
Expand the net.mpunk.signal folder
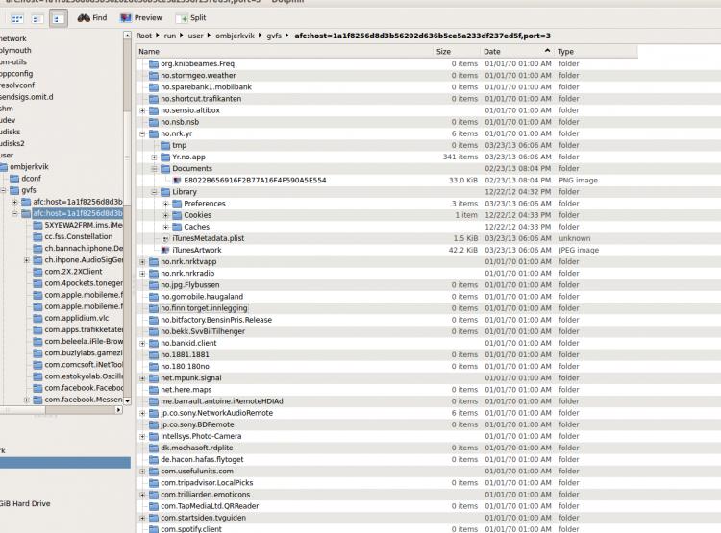click(x=142, y=378)
